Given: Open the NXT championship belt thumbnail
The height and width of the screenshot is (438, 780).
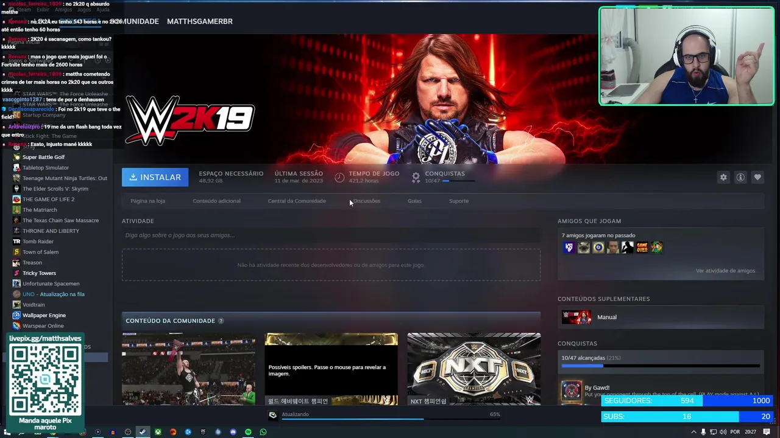Looking at the screenshot, I should pyautogui.click(x=473, y=369).
